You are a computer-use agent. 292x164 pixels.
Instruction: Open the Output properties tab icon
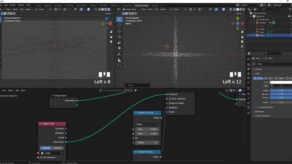point(248,69)
